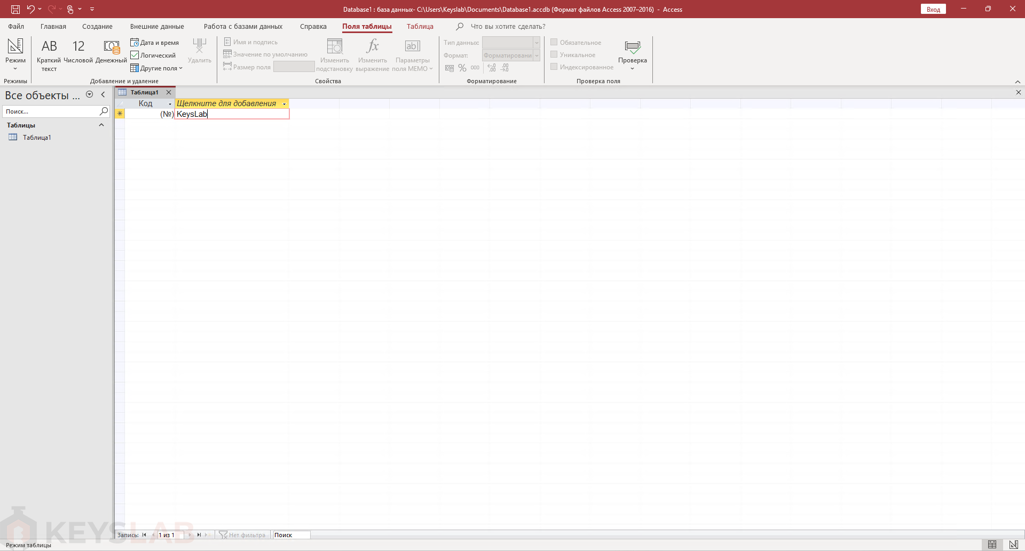Viewport: 1025px width, 551px height.
Task: Open the Справка ribbon tab
Action: click(x=313, y=26)
